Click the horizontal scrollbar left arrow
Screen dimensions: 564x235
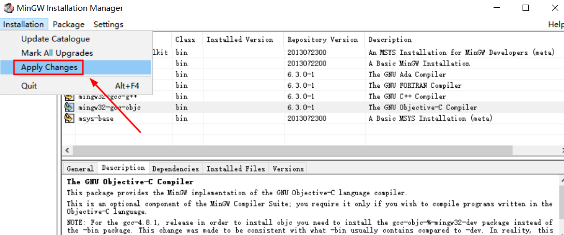(67, 150)
